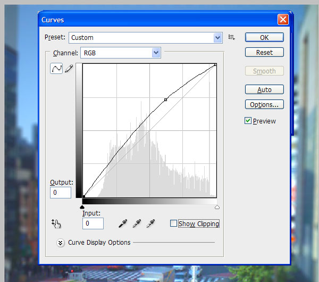Select the middle control point on curve

(165, 100)
